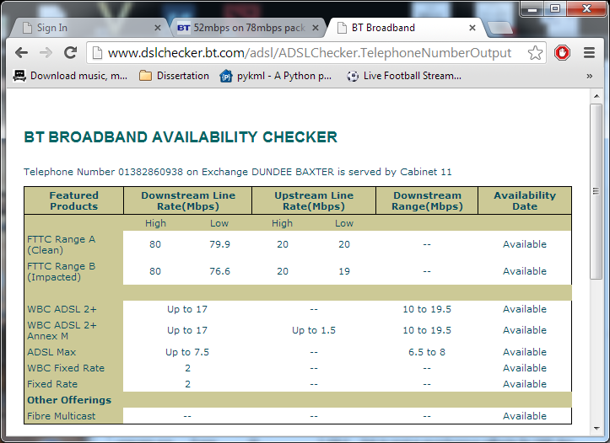Switch to the Sign In tab
Image resolution: width=610 pixels, height=443 pixels.
point(89,28)
